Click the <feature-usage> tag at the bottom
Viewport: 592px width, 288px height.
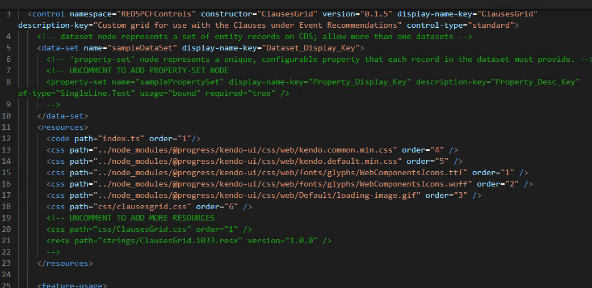(x=72, y=285)
